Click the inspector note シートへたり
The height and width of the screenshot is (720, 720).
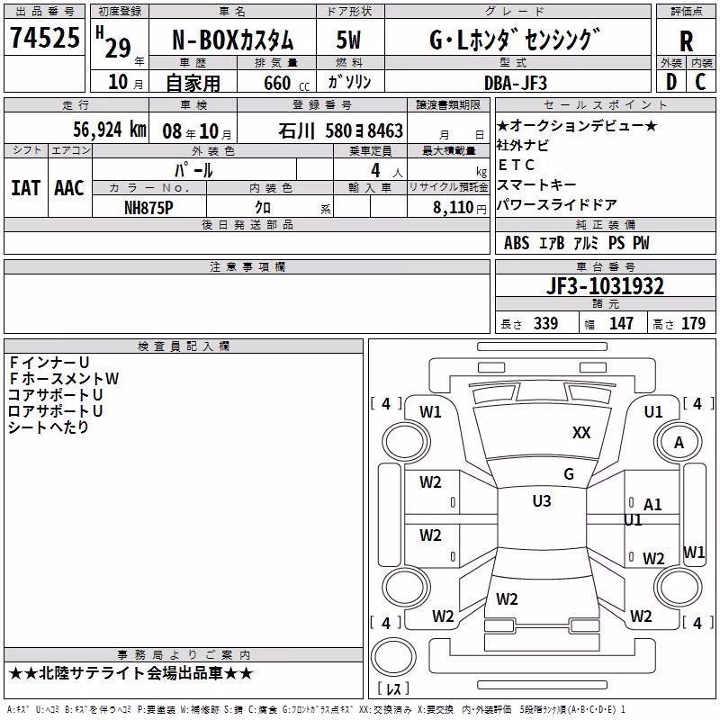[x=49, y=427]
